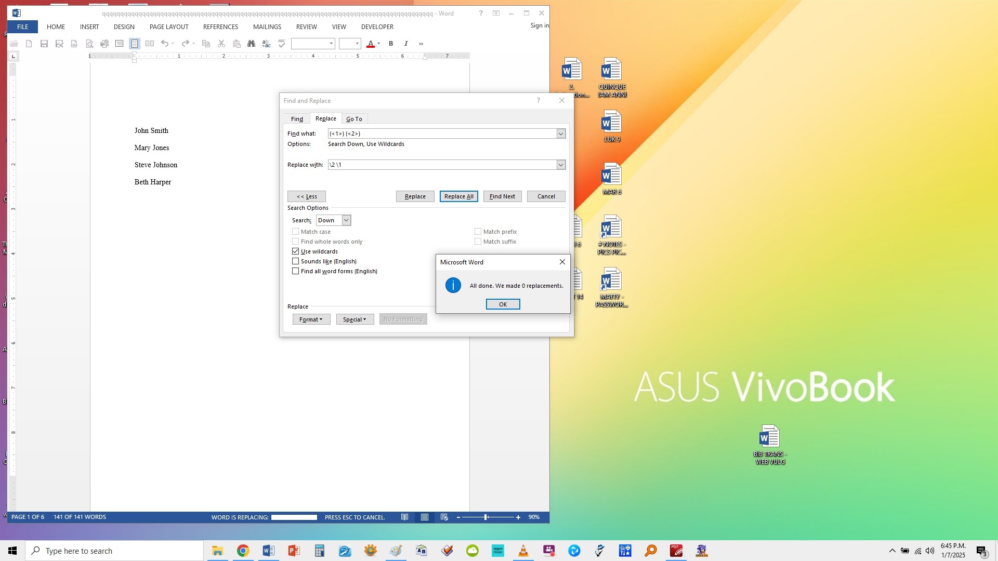Image resolution: width=998 pixels, height=561 pixels.
Task: Open PowerPoint from the taskbar
Action: point(294,551)
